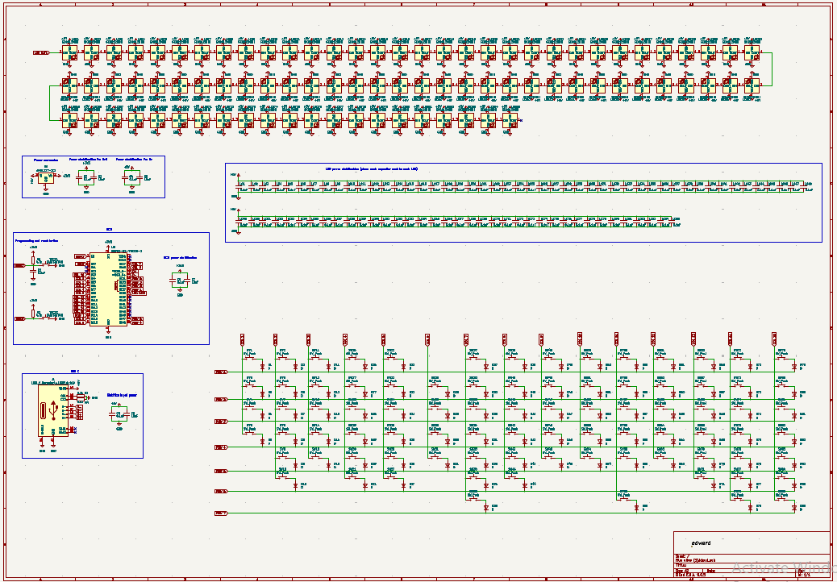Image resolution: width=837 pixels, height=582 pixels.
Task: Select the last column label above key matrix
Action: (774, 337)
